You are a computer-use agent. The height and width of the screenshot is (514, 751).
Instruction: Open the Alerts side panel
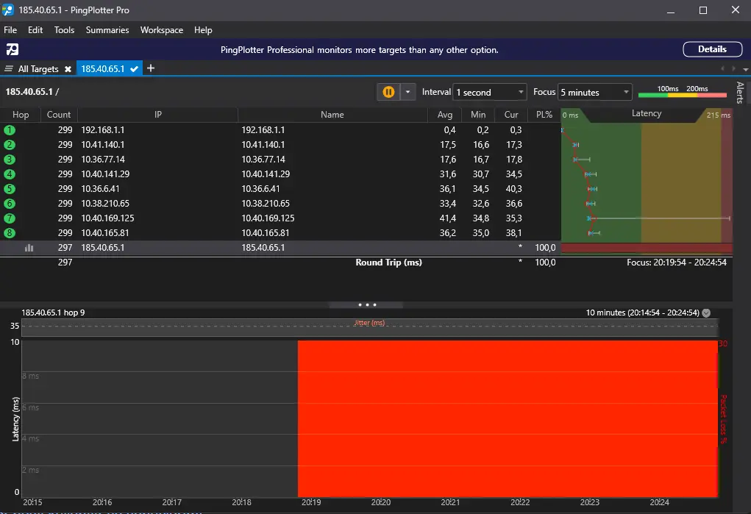(x=740, y=93)
